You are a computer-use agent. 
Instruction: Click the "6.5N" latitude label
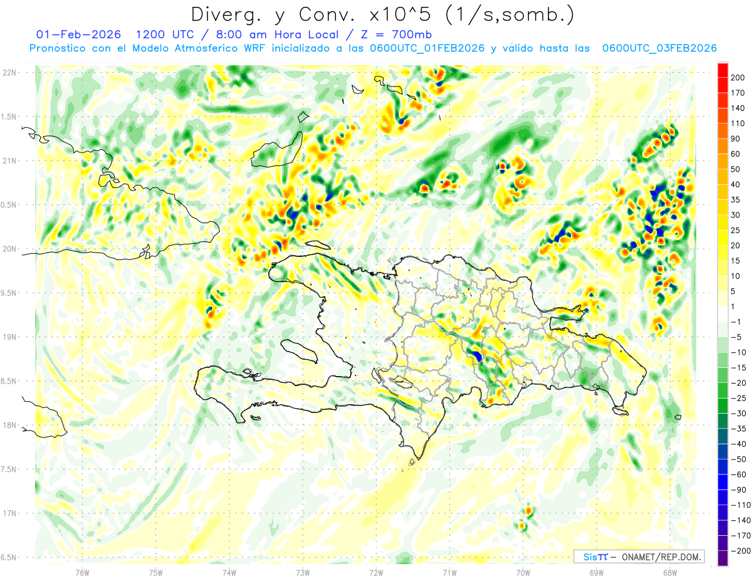click(9, 558)
